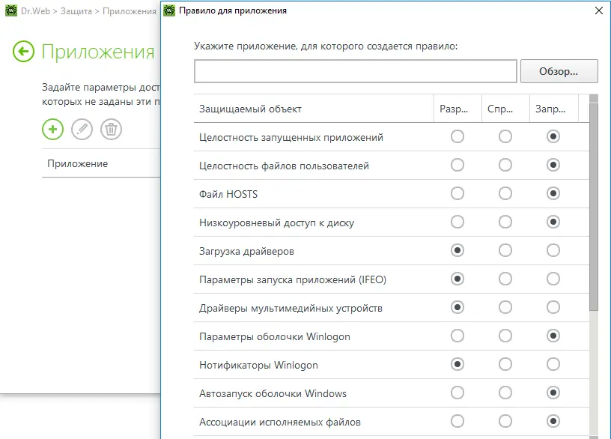Go back using the green arrow icon

click(x=23, y=52)
